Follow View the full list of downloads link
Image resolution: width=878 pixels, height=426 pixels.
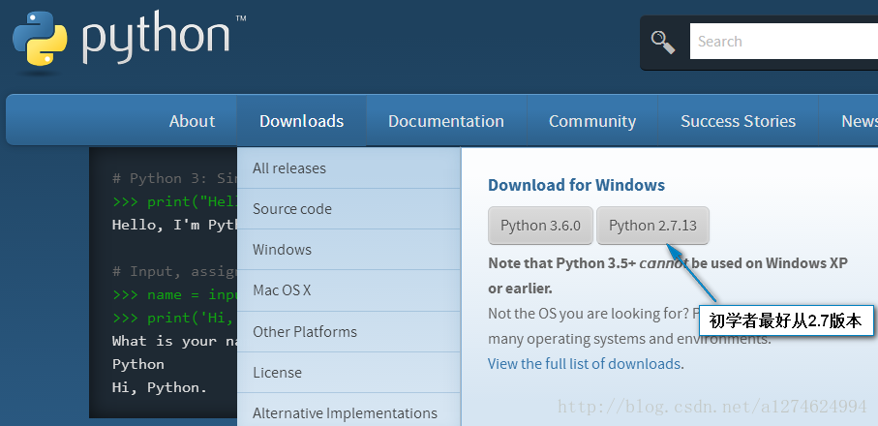tap(584, 364)
